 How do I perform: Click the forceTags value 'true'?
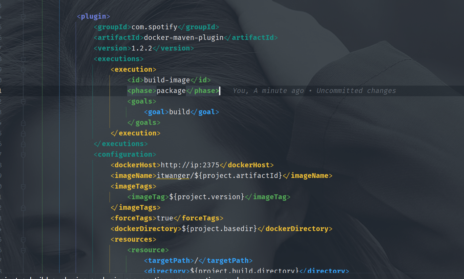pos(165,218)
